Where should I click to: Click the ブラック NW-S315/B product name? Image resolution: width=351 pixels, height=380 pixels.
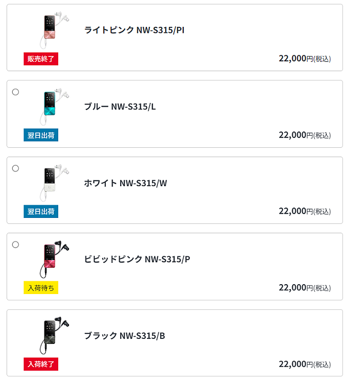(x=124, y=336)
